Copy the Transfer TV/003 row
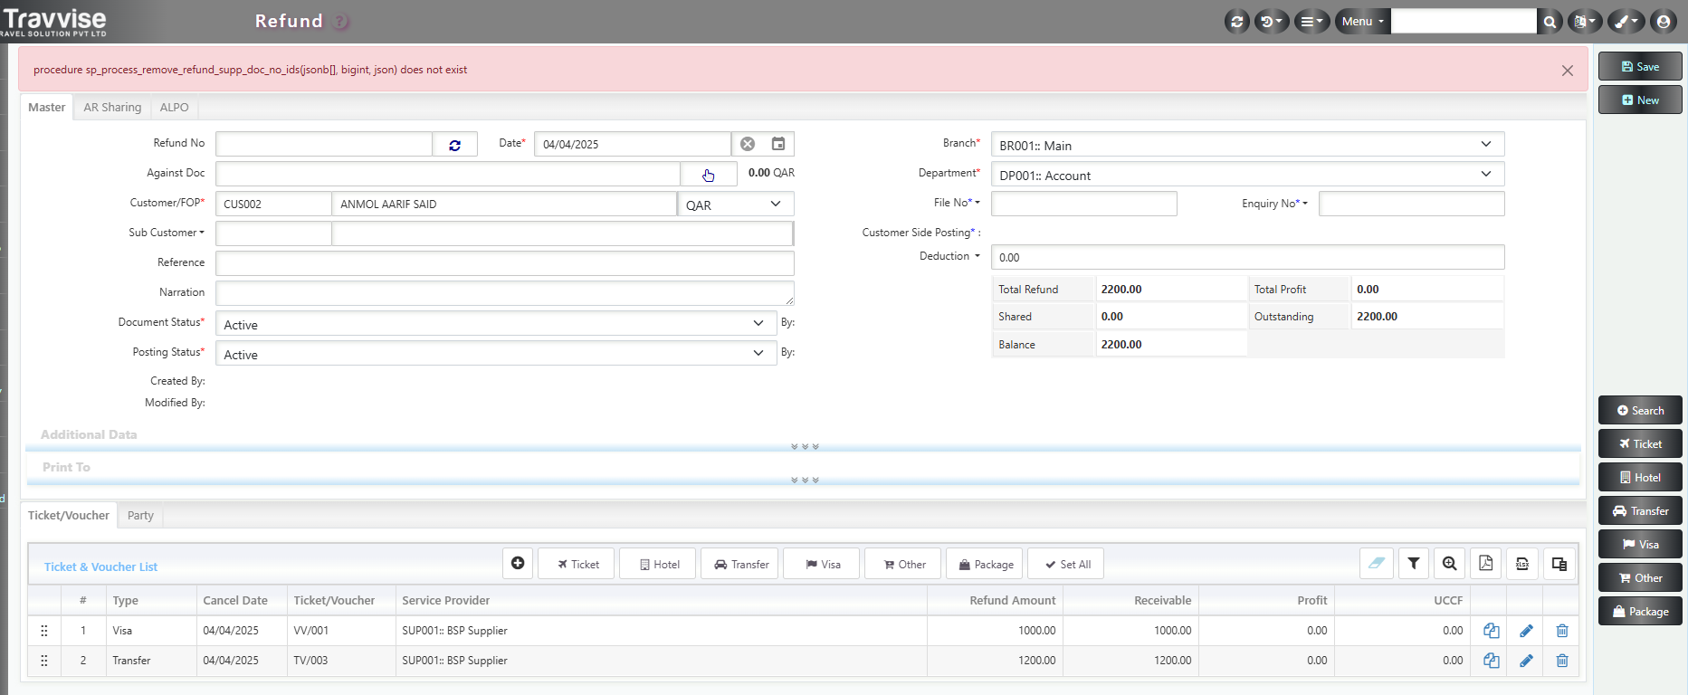The height and width of the screenshot is (695, 1688). (1492, 661)
